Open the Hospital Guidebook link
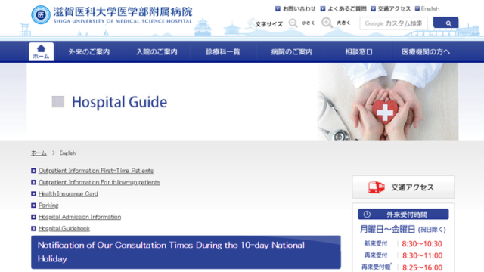 64,228
